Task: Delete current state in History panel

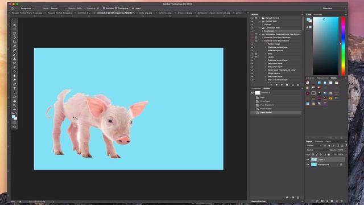Action: 298,198
